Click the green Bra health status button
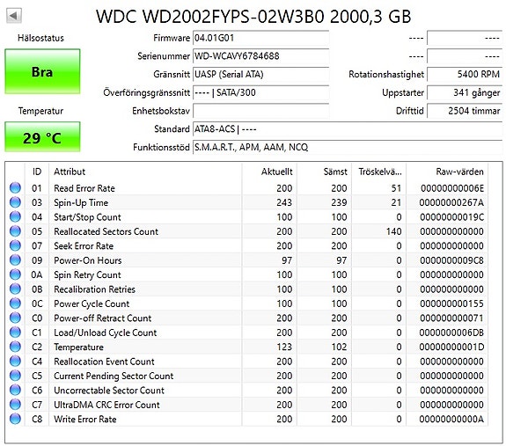The height and width of the screenshot is (446, 506). (42, 71)
